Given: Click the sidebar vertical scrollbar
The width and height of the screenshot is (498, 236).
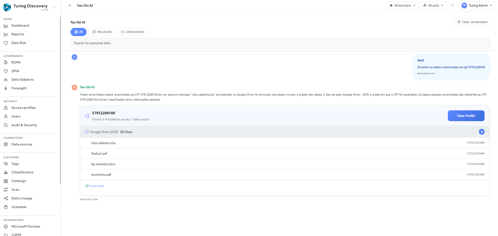Looking at the screenshot, I should (x=60, y=100).
